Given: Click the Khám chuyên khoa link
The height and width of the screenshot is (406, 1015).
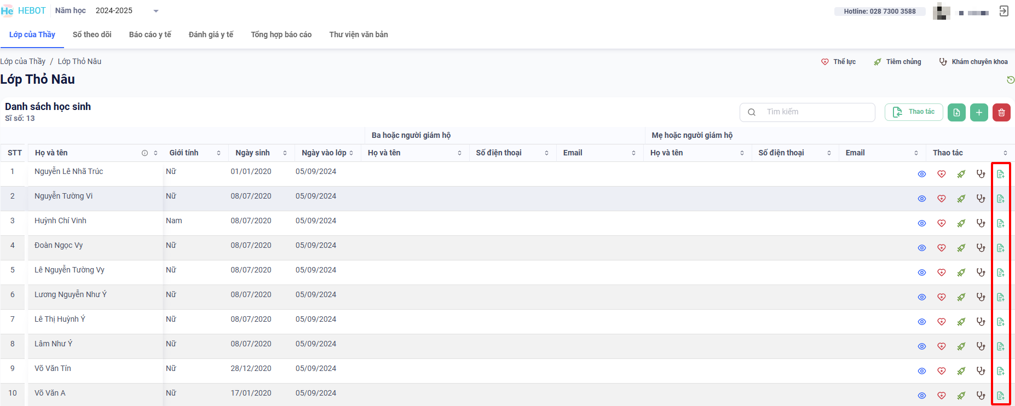Looking at the screenshot, I should (973, 62).
